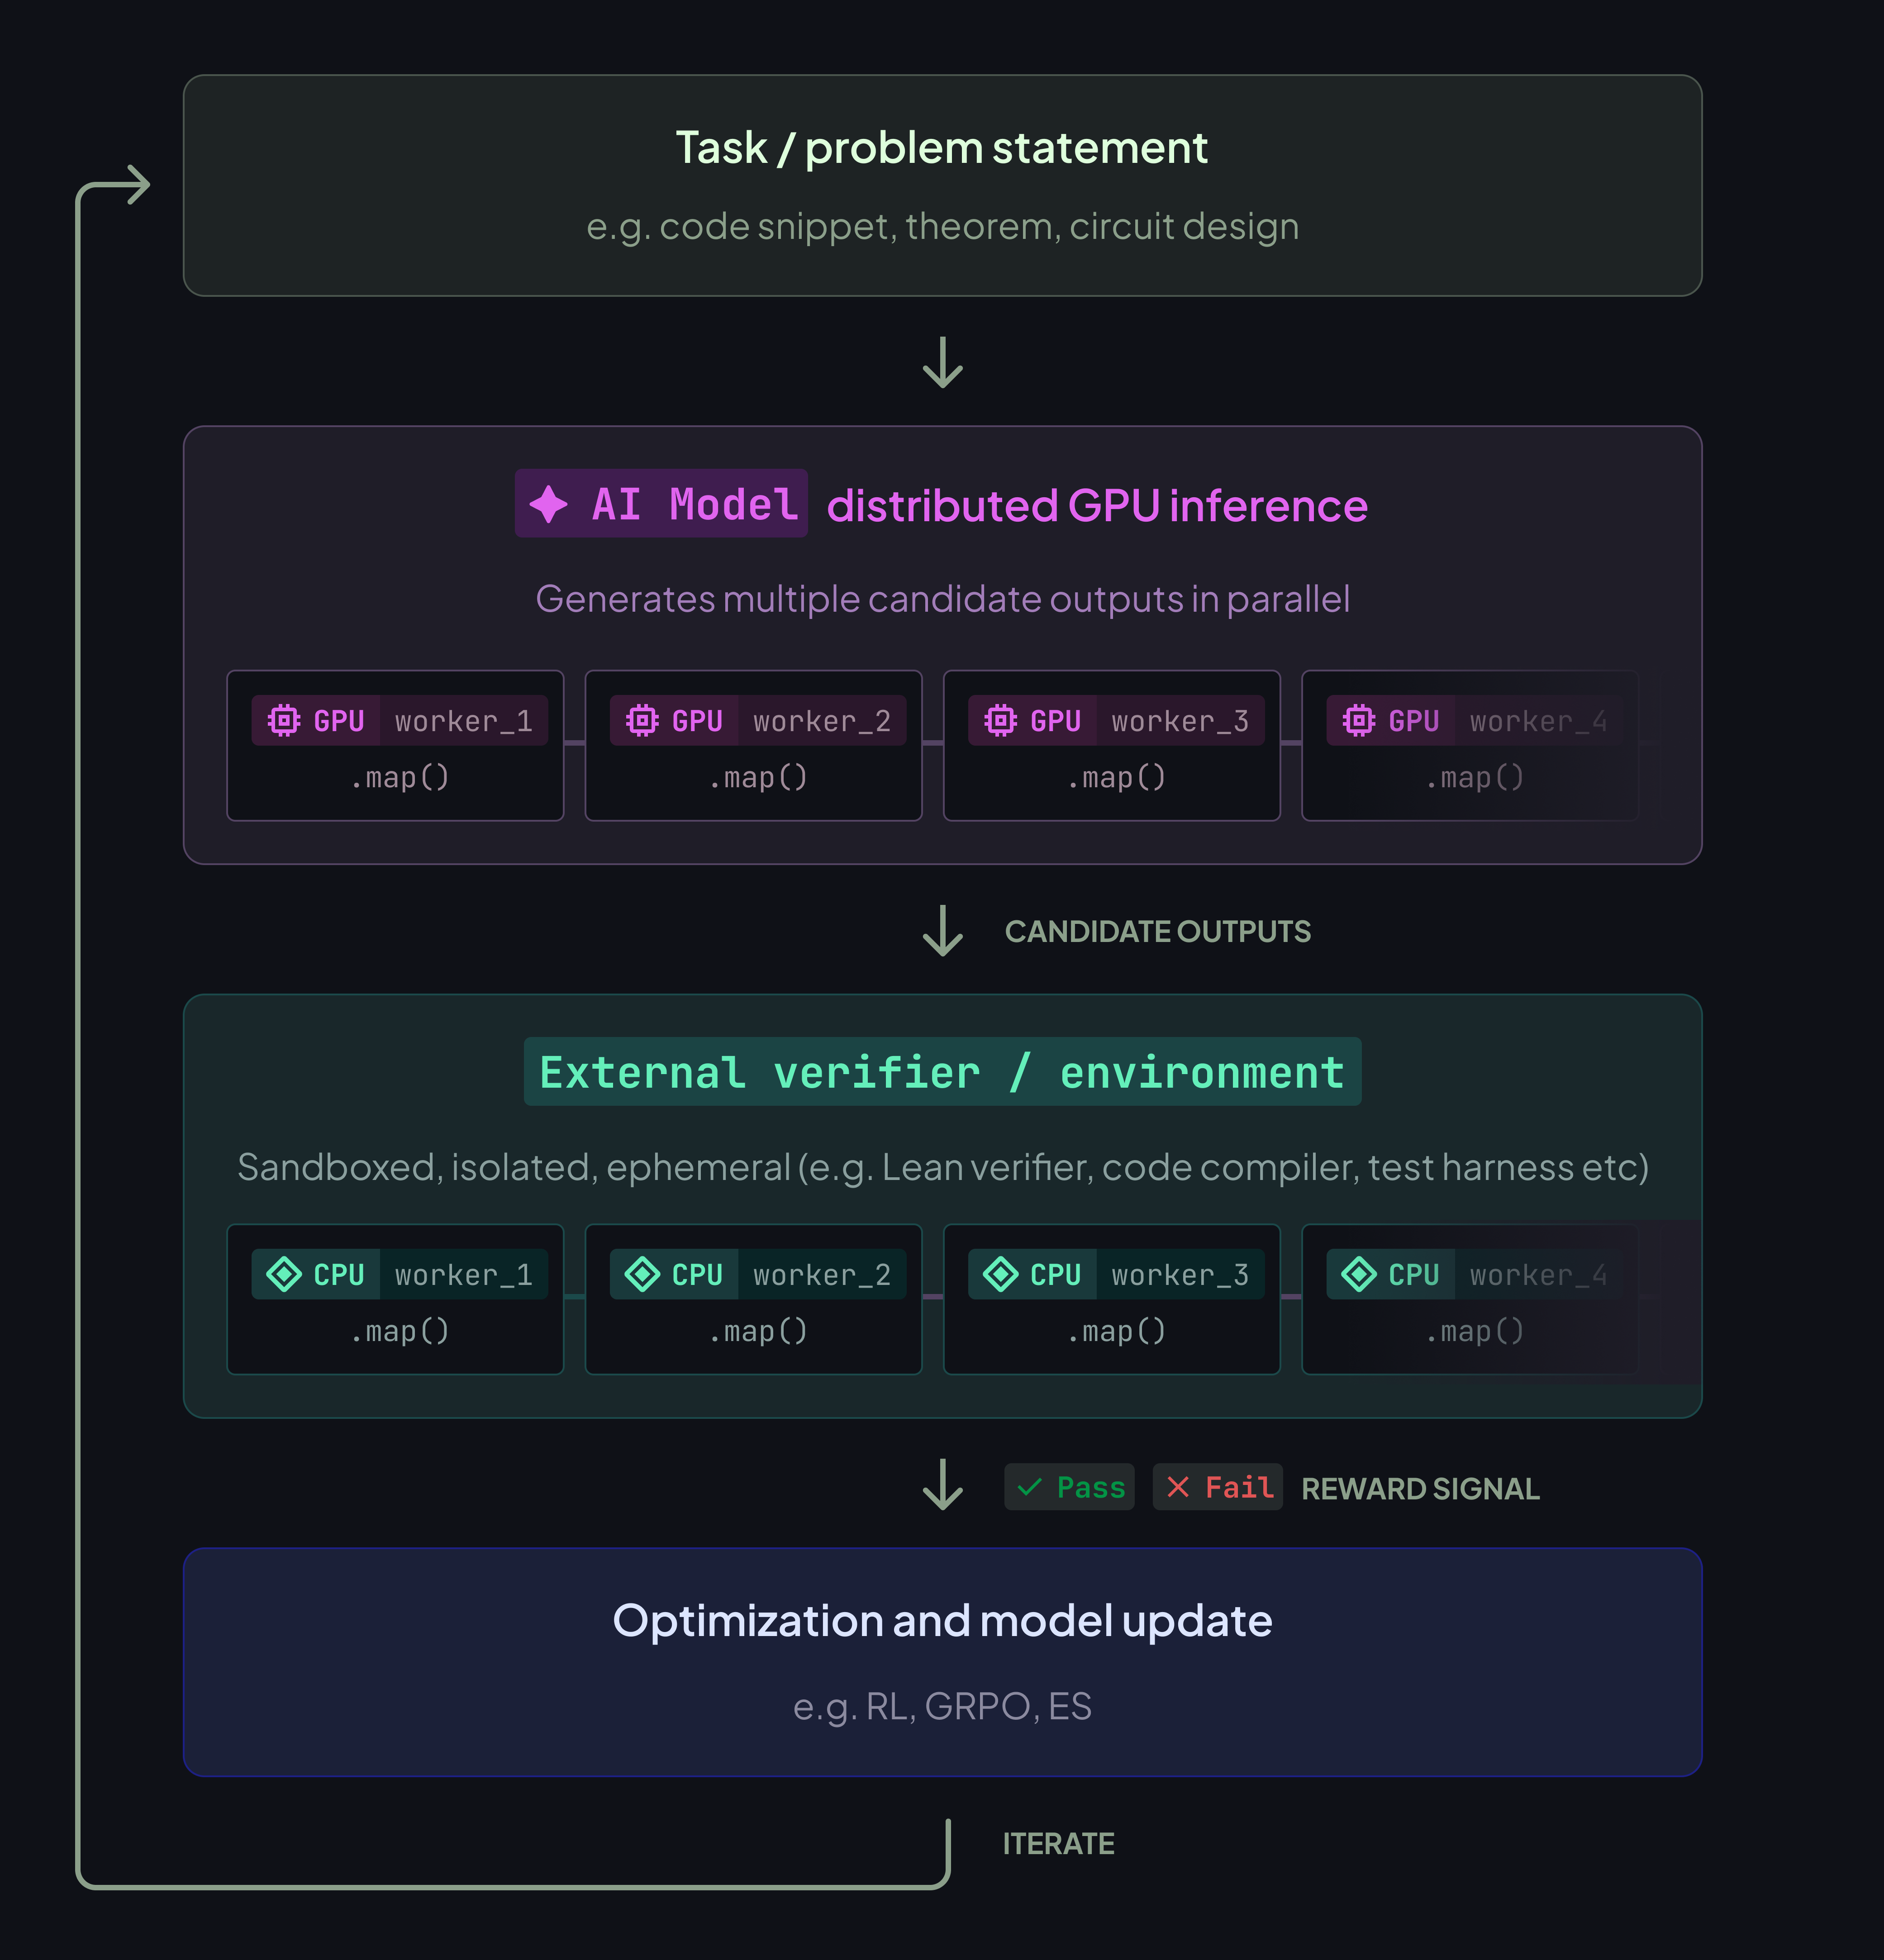
Task: Click the ITERATE label
Action: point(1058,1843)
